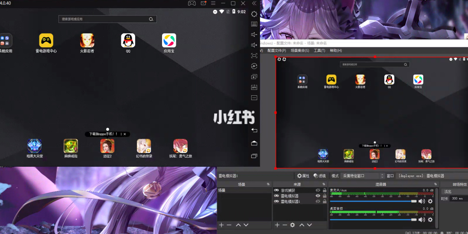Open keyboard mapping in LDPlayer sidebar
This screenshot has height=234, width=468.
(254, 24)
